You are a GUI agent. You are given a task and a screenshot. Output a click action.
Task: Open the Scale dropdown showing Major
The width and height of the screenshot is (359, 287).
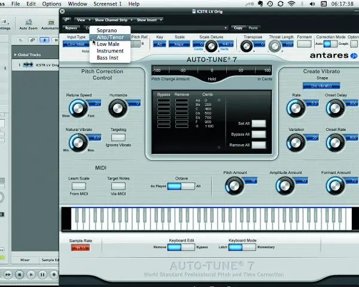pos(180,44)
